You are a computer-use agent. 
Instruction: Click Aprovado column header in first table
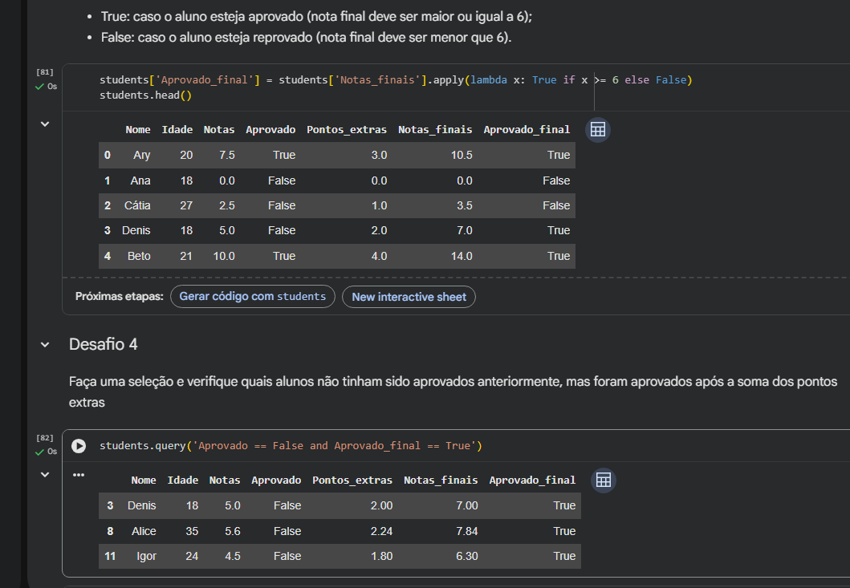coord(270,129)
